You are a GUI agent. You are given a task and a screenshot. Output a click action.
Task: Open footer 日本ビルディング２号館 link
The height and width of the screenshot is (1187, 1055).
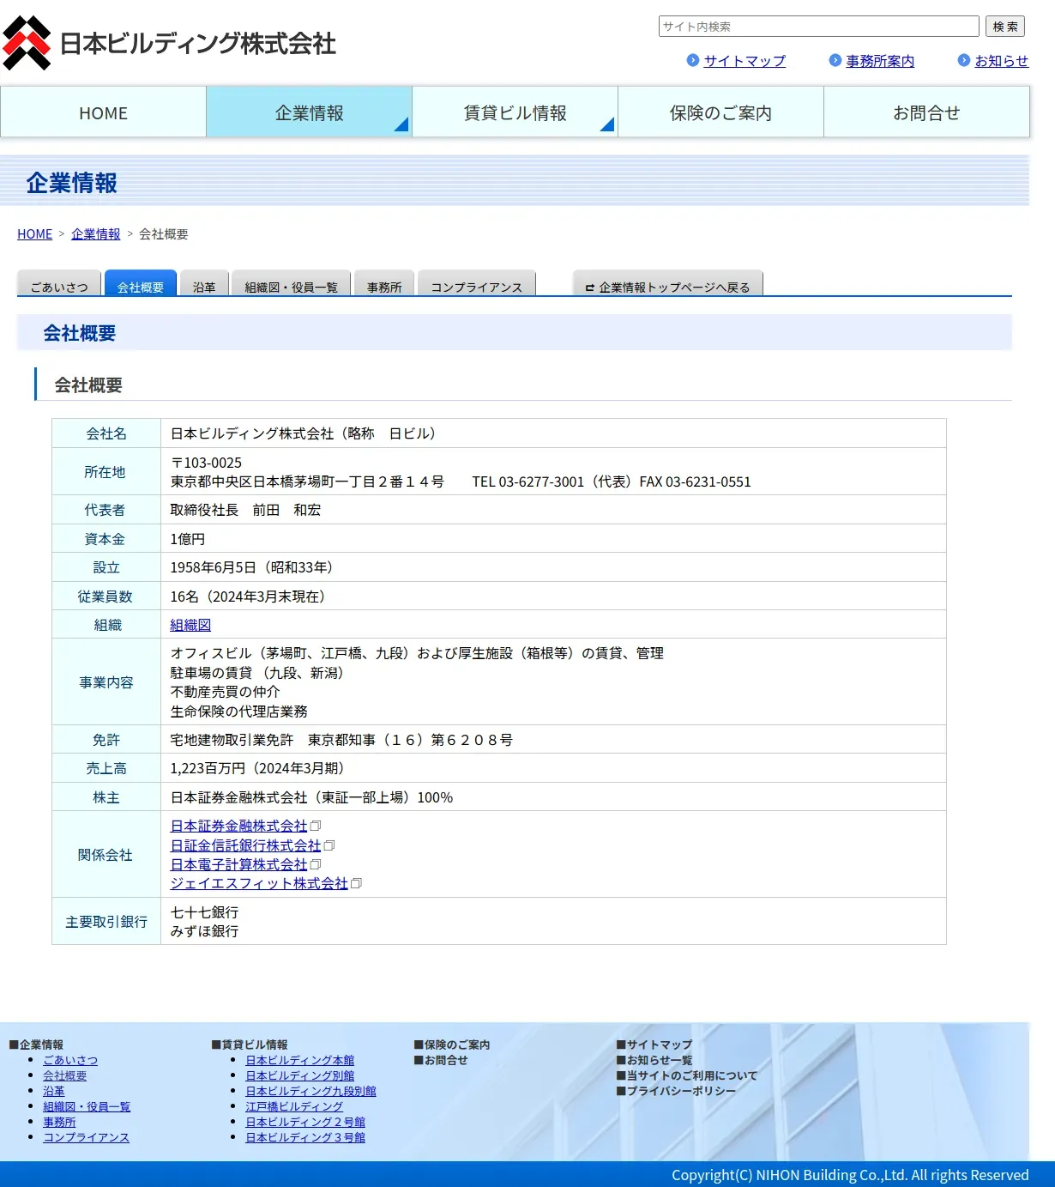305,1122
